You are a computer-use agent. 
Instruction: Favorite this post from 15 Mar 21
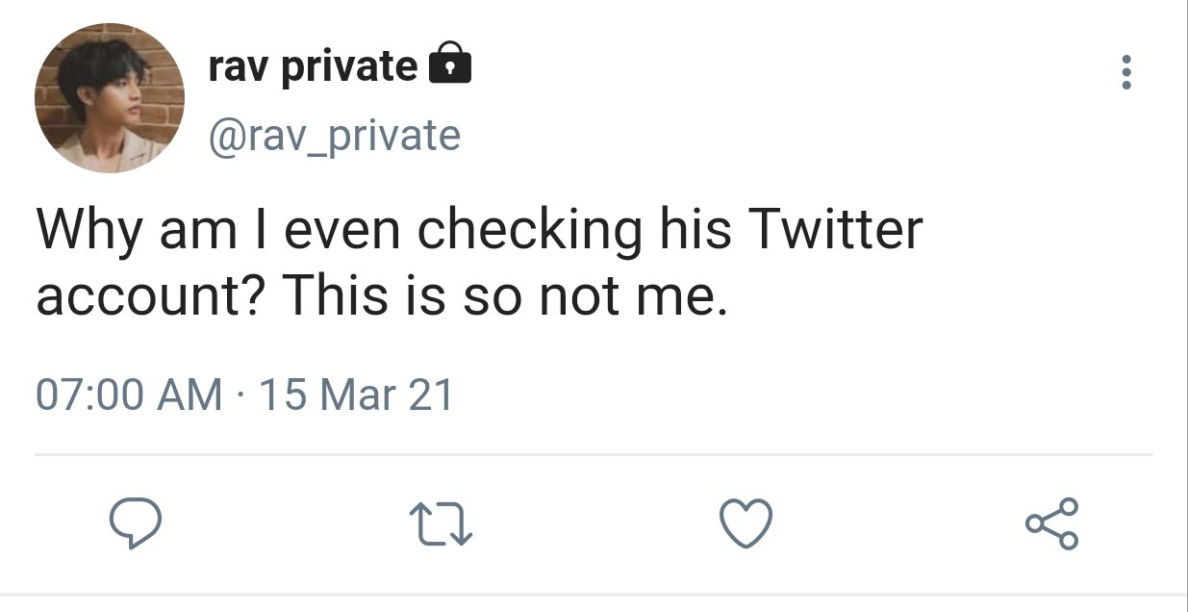[746, 524]
